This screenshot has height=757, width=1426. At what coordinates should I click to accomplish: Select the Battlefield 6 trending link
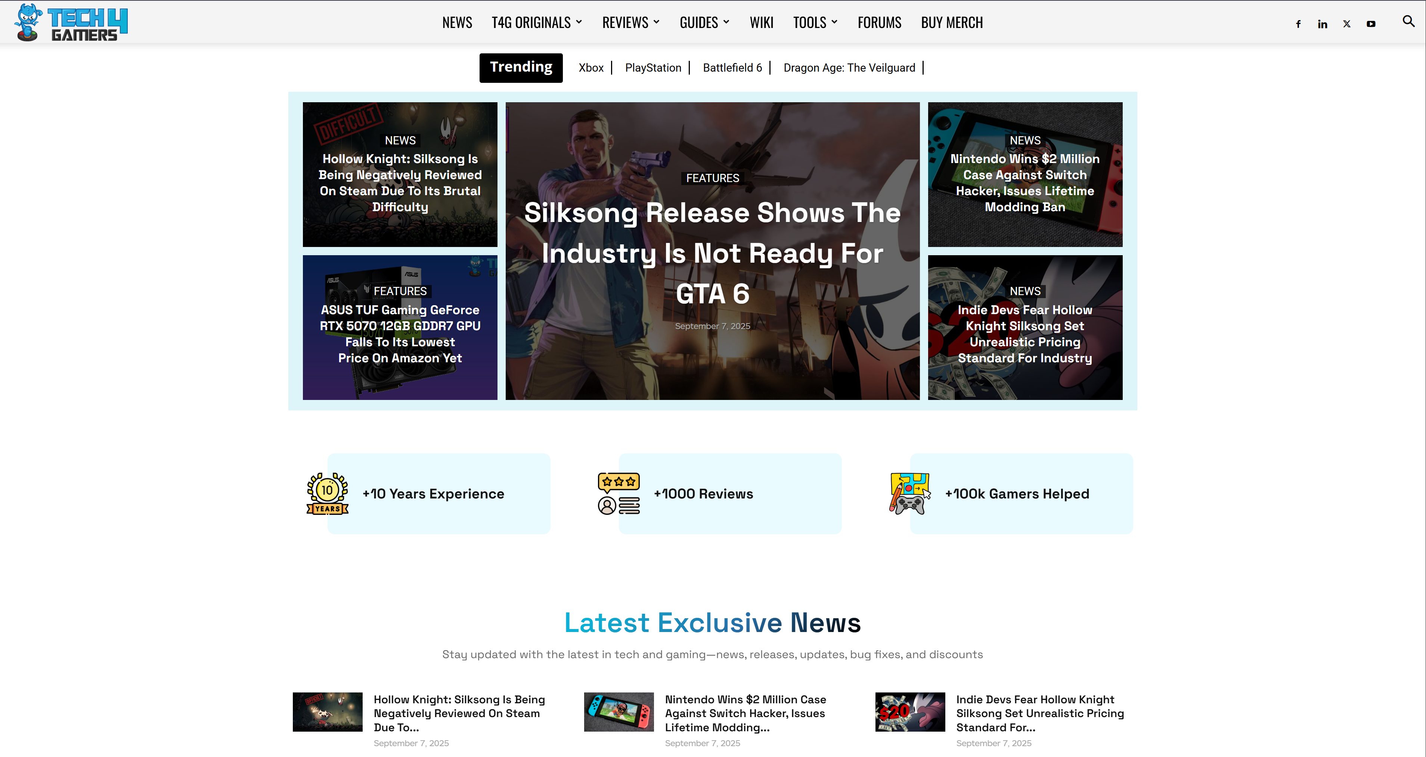pyautogui.click(x=732, y=68)
